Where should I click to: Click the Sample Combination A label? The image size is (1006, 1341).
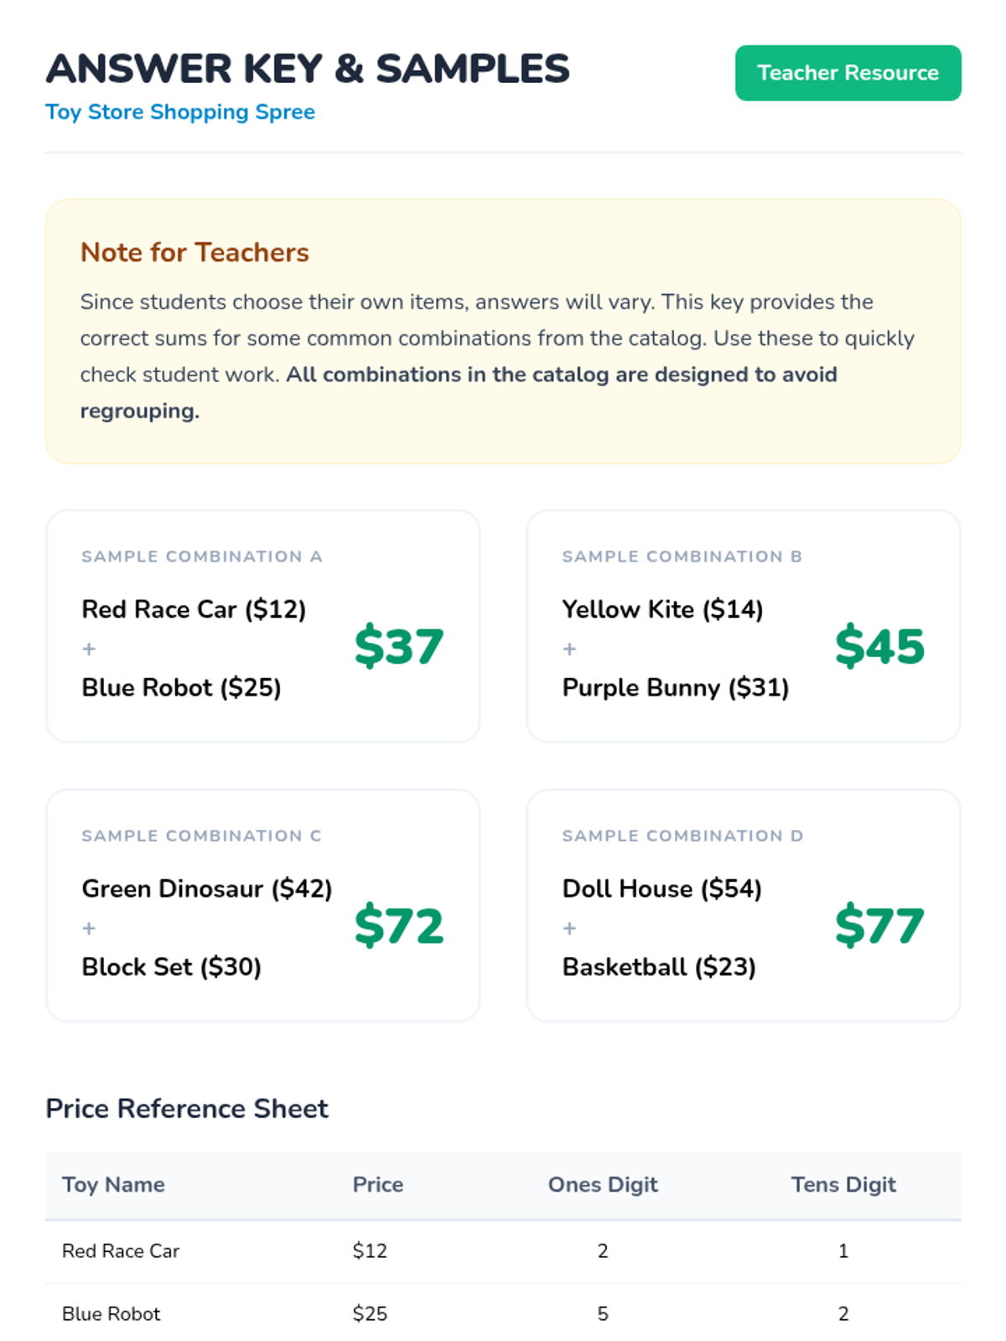click(202, 557)
